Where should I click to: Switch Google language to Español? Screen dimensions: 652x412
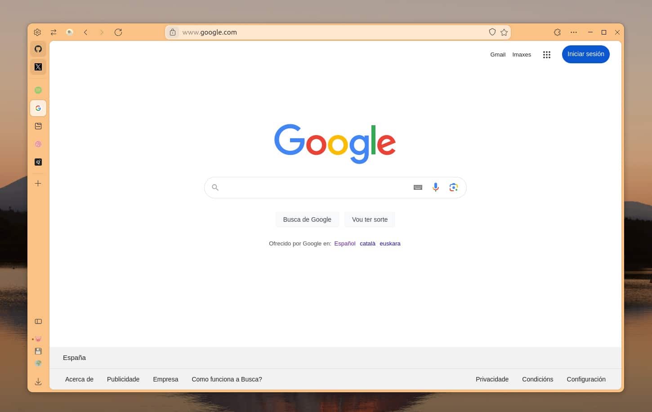(x=345, y=244)
